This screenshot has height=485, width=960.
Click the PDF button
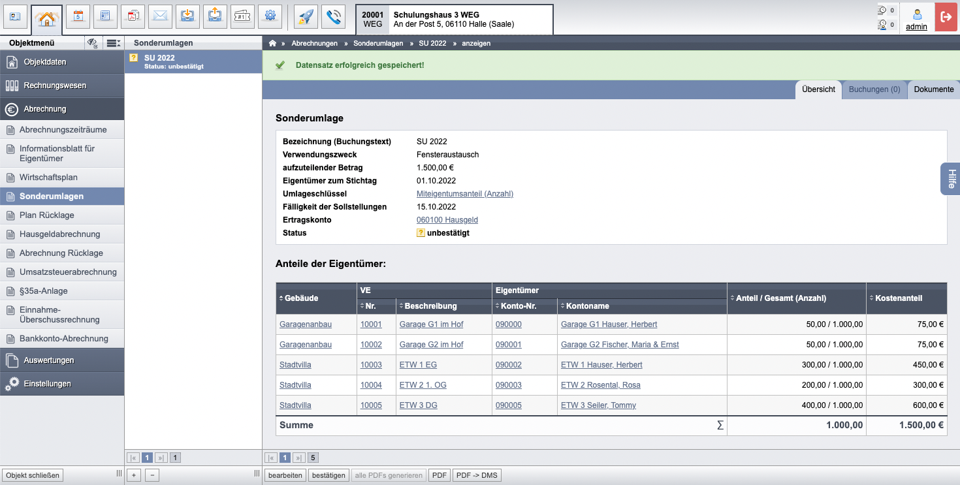pyautogui.click(x=440, y=475)
